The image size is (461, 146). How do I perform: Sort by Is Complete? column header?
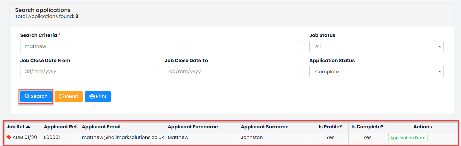click(367, 127)
